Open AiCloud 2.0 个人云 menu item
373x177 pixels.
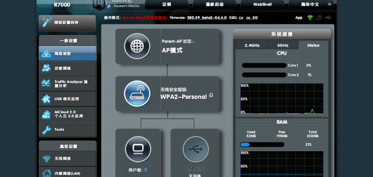coord(68,114)
